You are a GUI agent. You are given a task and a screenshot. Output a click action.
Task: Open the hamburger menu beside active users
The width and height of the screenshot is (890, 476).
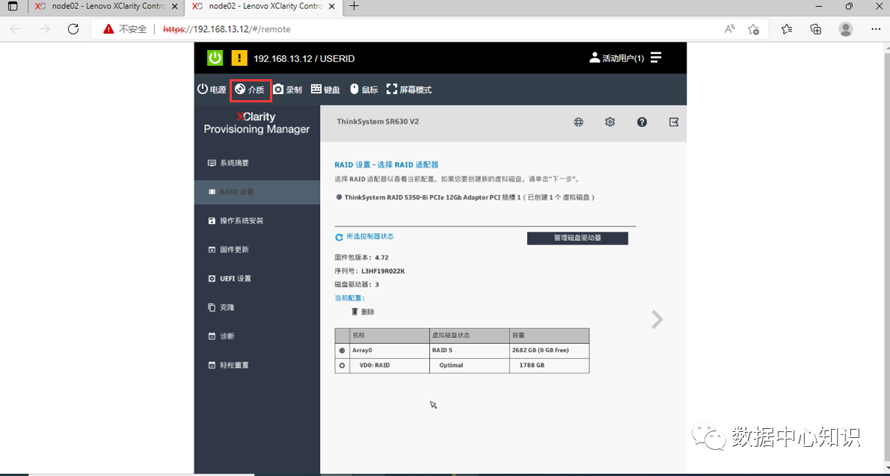pos(656,58)
